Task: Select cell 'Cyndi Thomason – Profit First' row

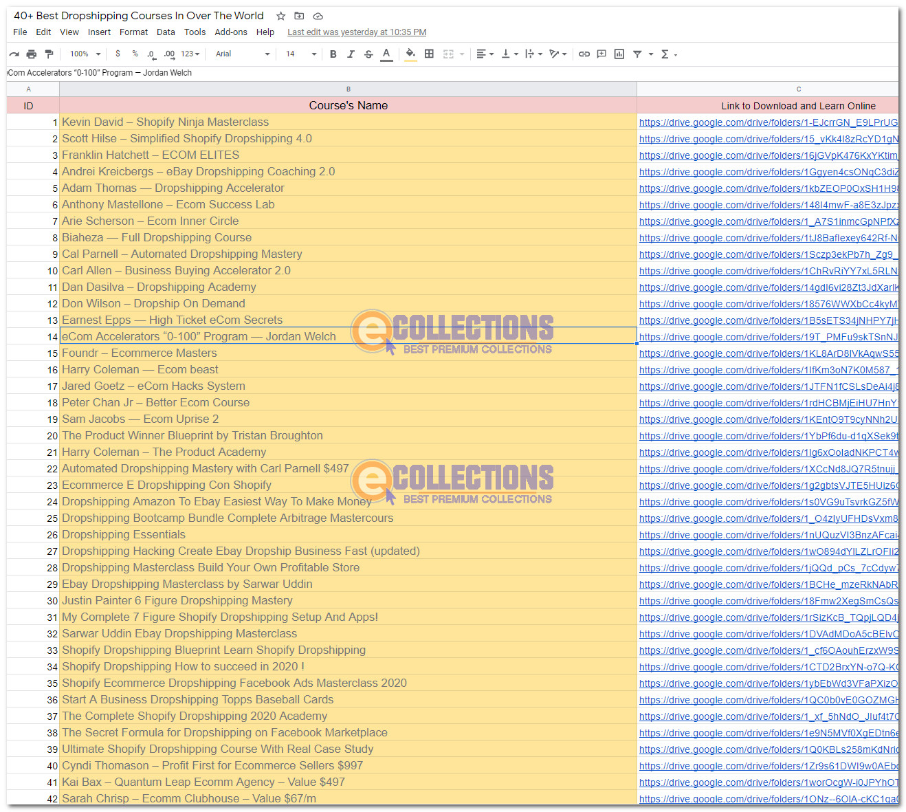Action: [348, 765]
